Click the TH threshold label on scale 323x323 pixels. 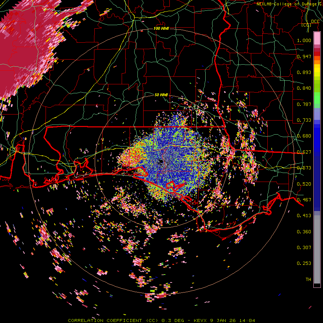pos(308,280)
